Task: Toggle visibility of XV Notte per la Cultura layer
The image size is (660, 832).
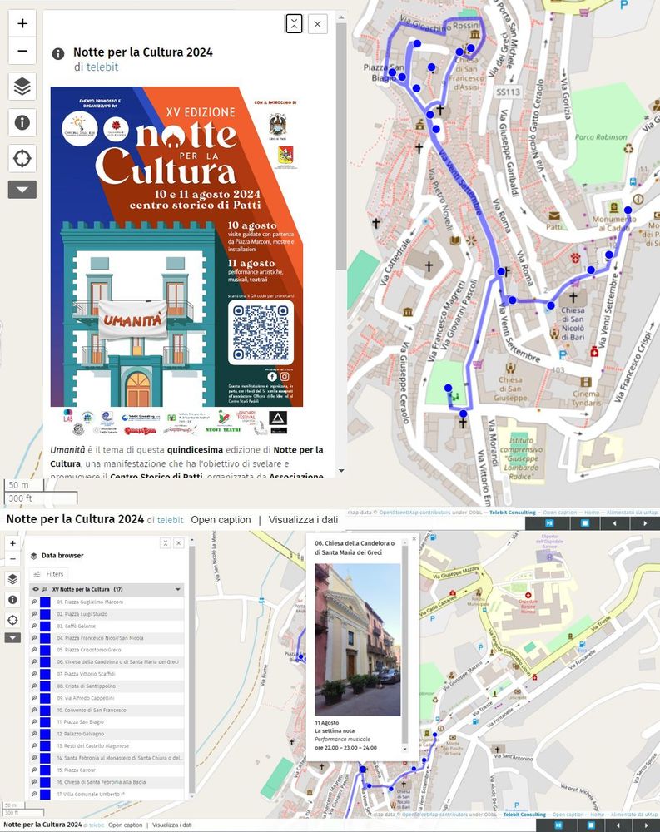Action: click(x=36, y=589)
